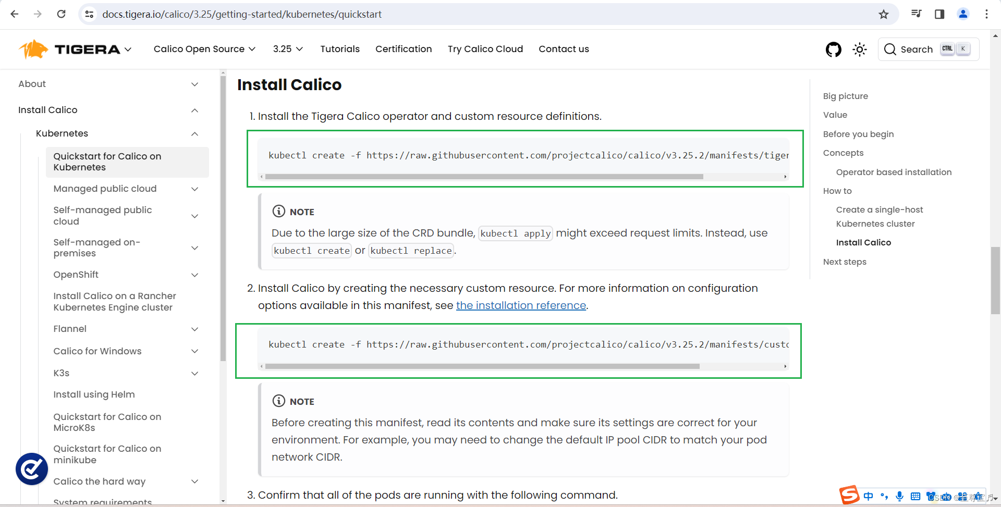Open site information icon in address bar
Viewport: 1001px width, 507px height.
tap(90, 14)
